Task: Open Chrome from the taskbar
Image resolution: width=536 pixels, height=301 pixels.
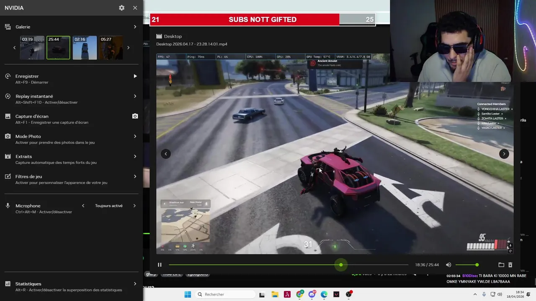Action: click(x=299, y=294)
